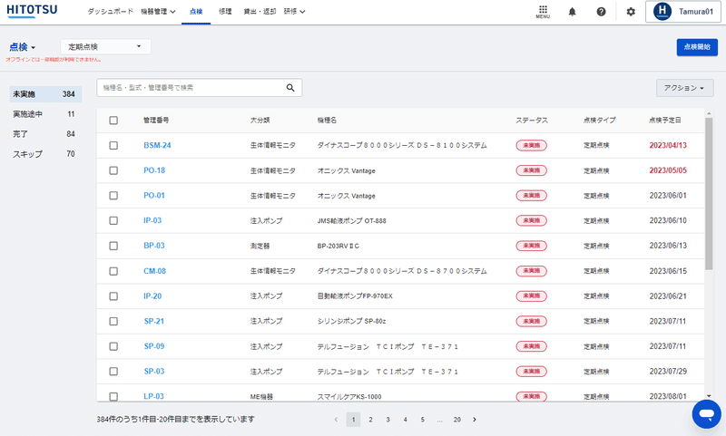Viewport: 726px width, 436px height.
Task: Check the SP-09 row checkbox
Action: point(113,346)
